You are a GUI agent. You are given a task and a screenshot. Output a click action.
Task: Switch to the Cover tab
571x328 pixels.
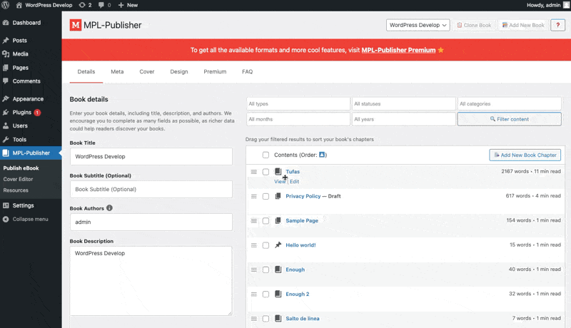point(147,72)
